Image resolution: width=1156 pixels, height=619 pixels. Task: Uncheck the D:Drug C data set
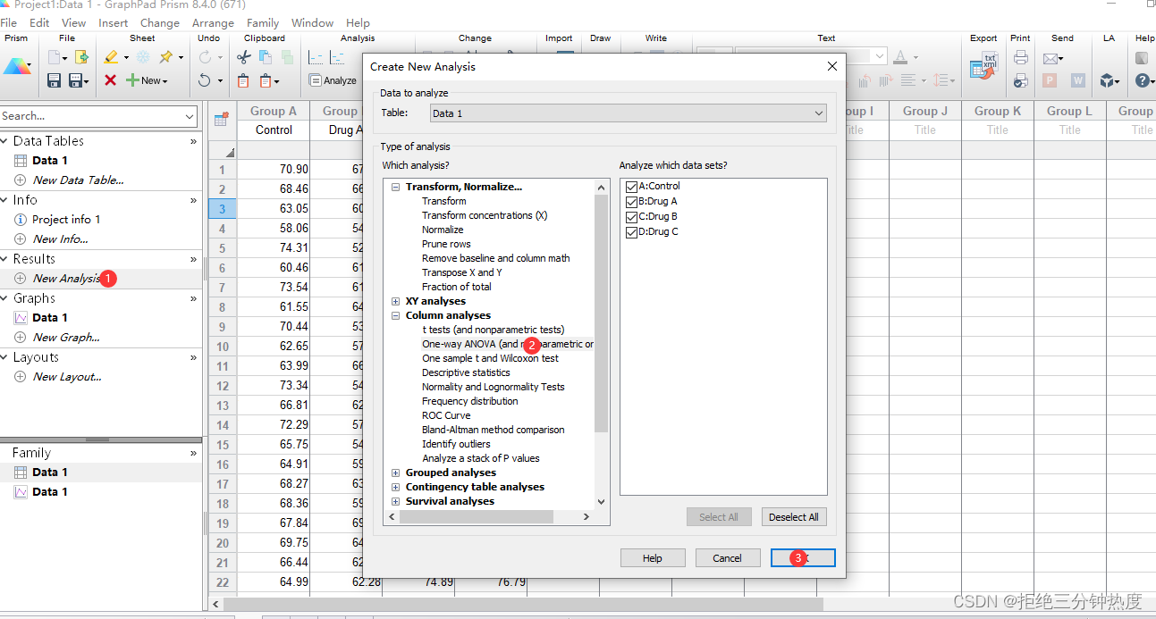(x=632, y=231)
